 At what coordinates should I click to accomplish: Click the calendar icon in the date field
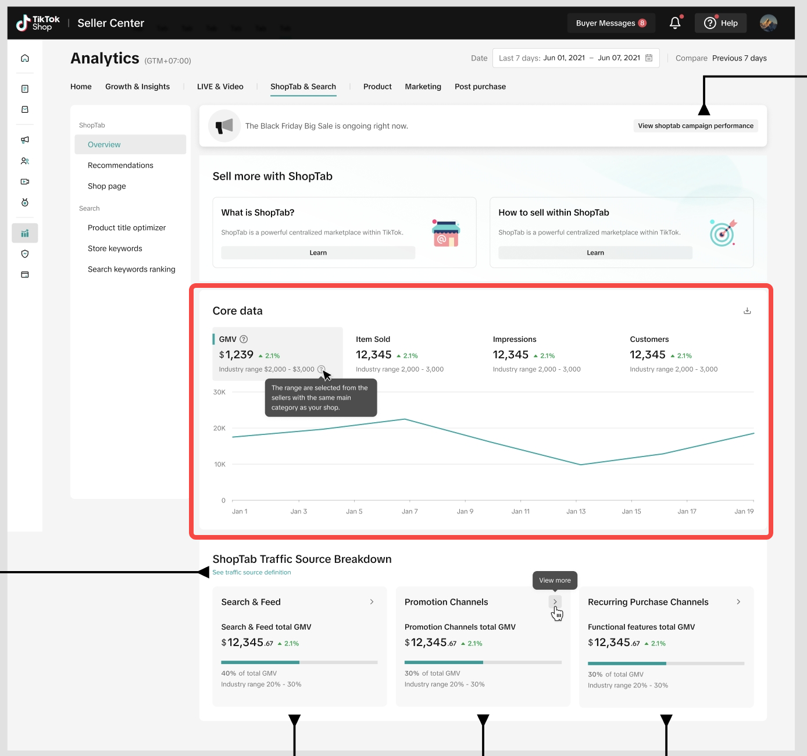coord(649,58)
